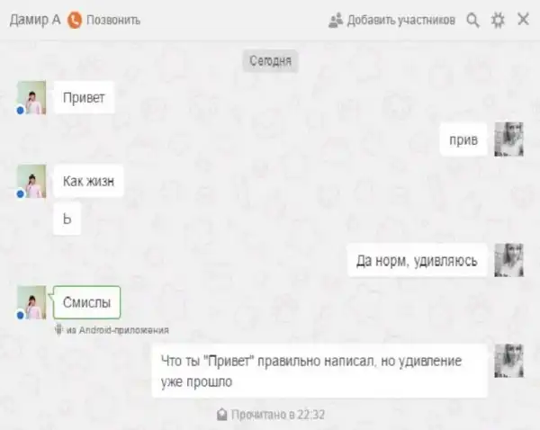
Task: Close the chat window with X
Action: point(523,19)
